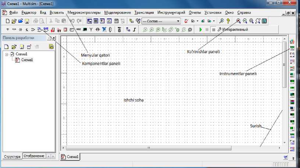Open the Моделирование menu
Viewport: 300px width, 168px height.
tap(118, 12)
